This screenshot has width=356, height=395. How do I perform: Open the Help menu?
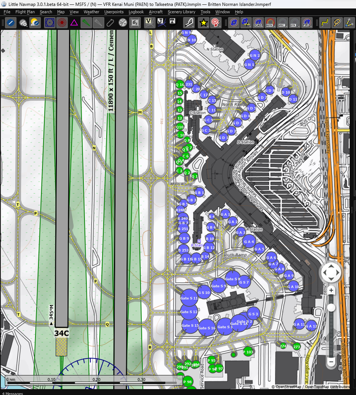click(239, 12)
